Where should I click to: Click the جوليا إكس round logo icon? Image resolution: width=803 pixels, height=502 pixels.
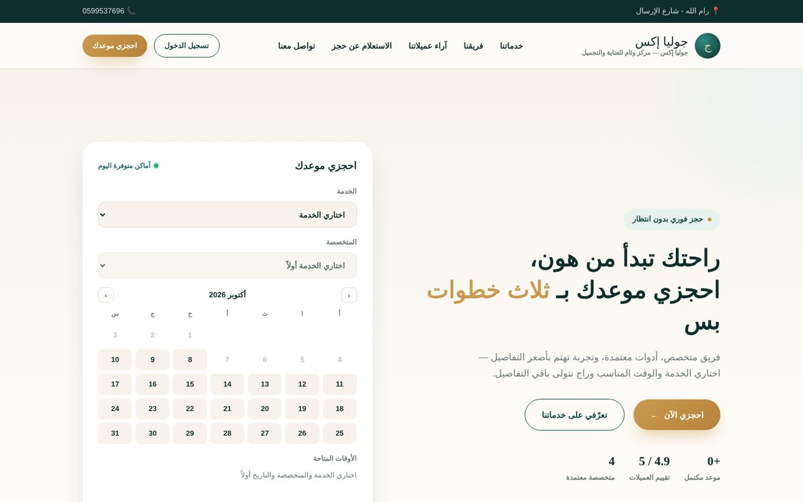point(707,46)
